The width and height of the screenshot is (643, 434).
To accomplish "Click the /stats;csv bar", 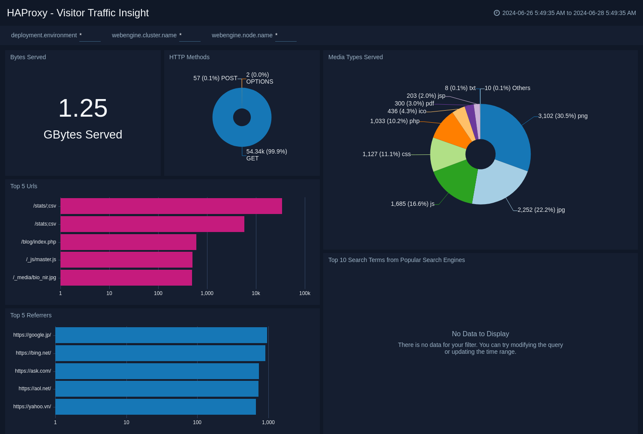I will [152, 224].
